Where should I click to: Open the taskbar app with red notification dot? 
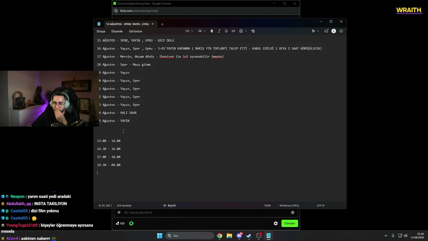pos(259,236)
